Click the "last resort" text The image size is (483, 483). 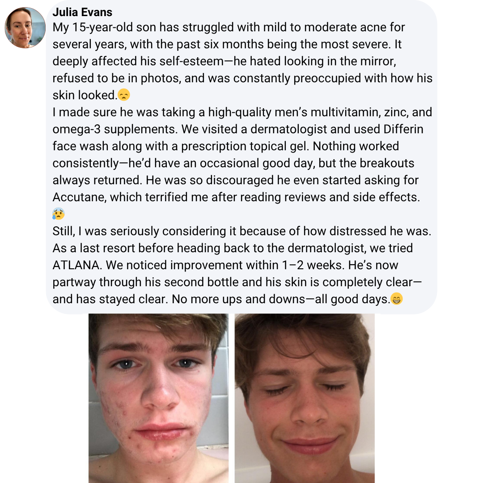(104, 248)
